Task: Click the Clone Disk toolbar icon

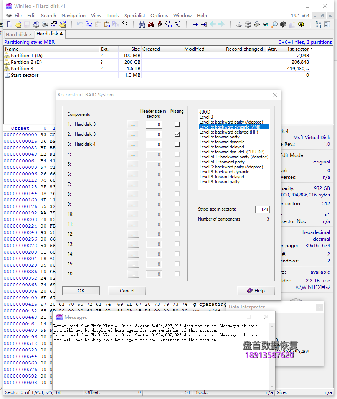Action: click(239, 25)
